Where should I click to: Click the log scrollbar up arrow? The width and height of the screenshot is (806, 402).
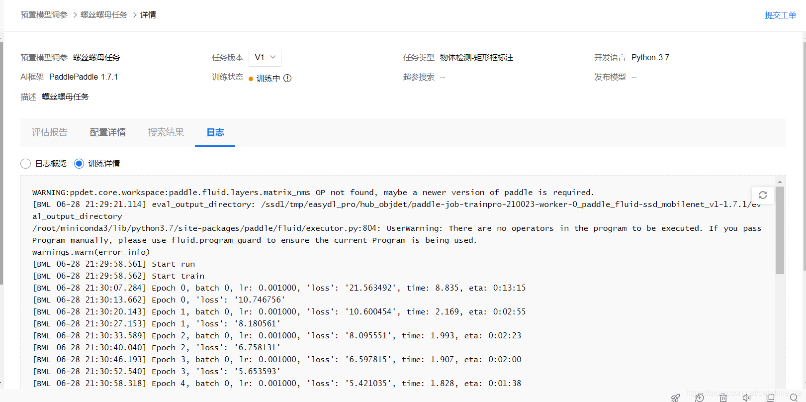[780, 182]
